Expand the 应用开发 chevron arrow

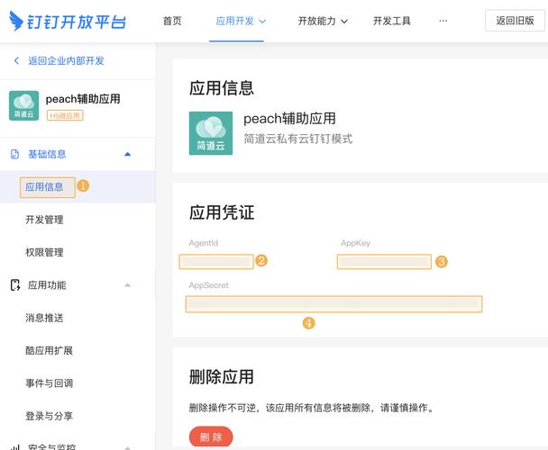[262, 22]
